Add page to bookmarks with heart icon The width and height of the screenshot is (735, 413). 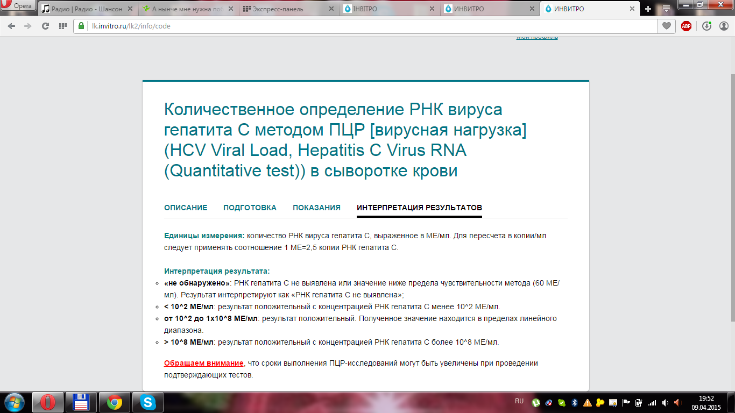click(667, 26)
